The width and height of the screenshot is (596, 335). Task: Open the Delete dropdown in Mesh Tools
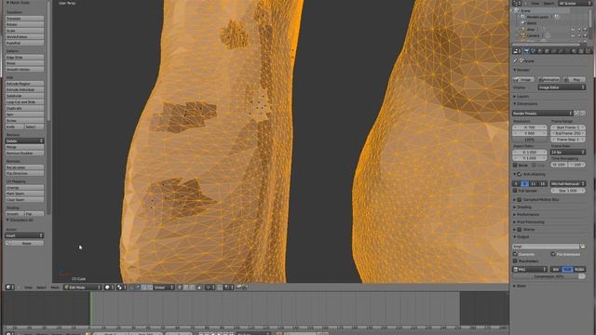point(24,141)
